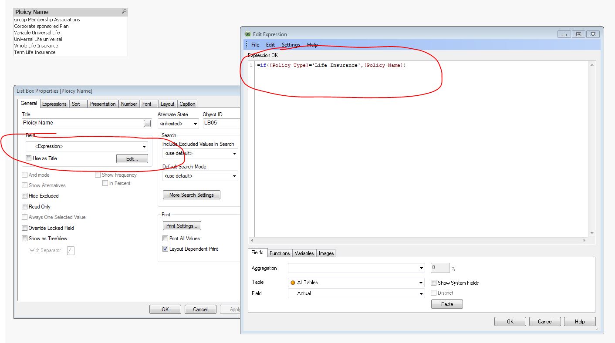Click the orange All Tables icon
Viewport: 615px width, 343px height.
(293, 282)
